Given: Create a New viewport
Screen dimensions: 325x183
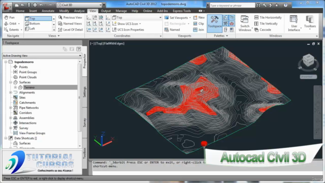Looking at the screenshot, I should point(199,18).
